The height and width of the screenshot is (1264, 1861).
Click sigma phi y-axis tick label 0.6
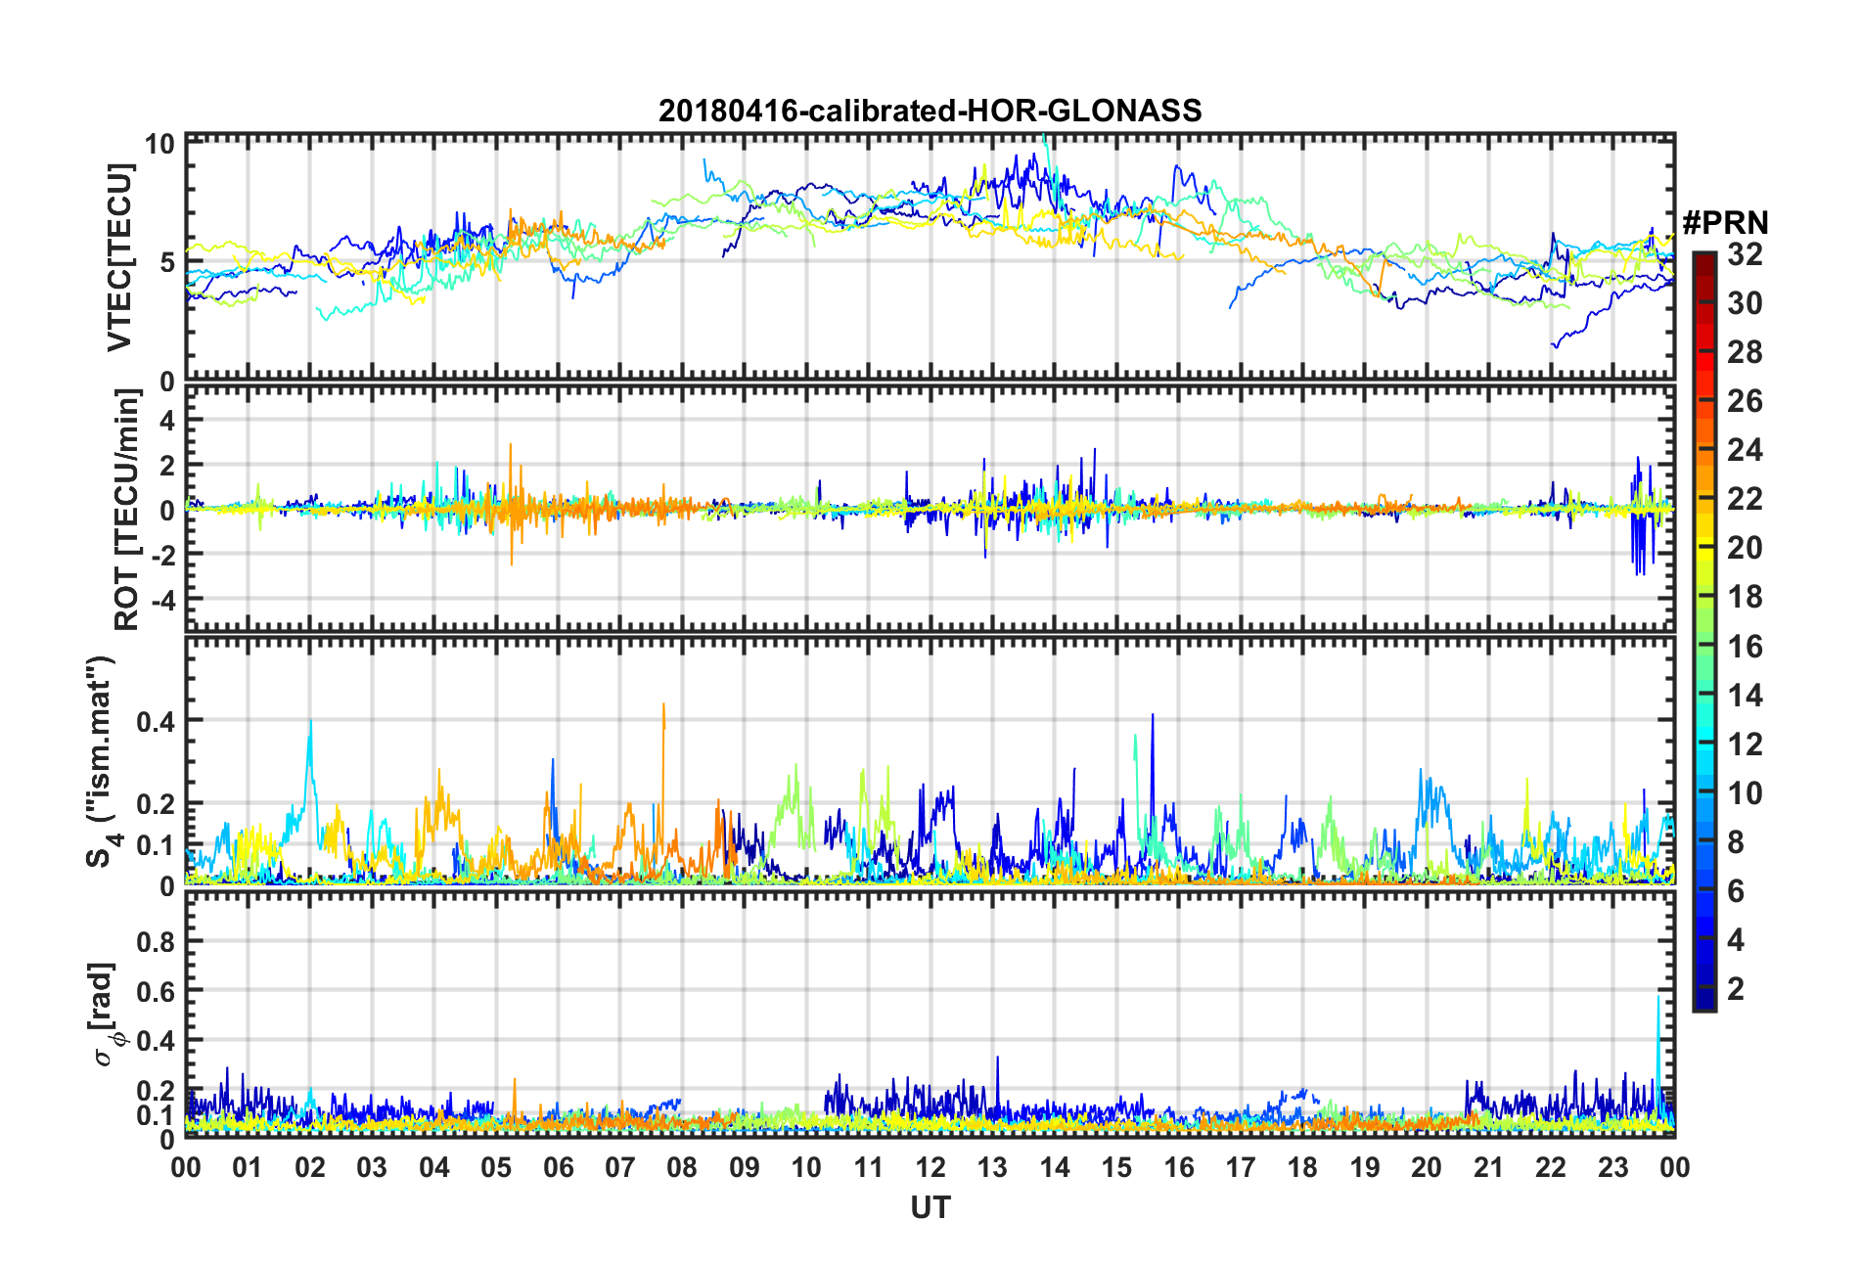[x=157, y=991]
